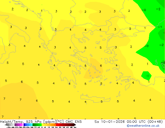This screenshot has height=128, width=165.
Task: Click the "ENS" ensemble label
Action: click(78, 122)
